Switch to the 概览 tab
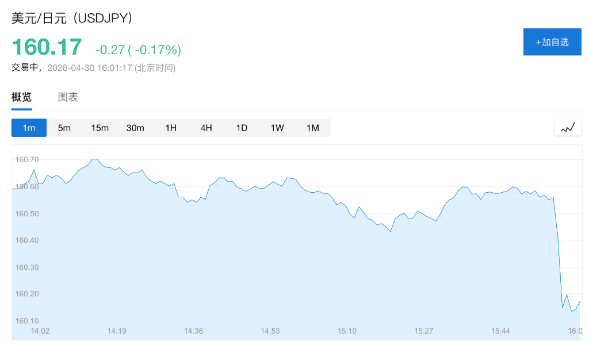 (22, 97)
